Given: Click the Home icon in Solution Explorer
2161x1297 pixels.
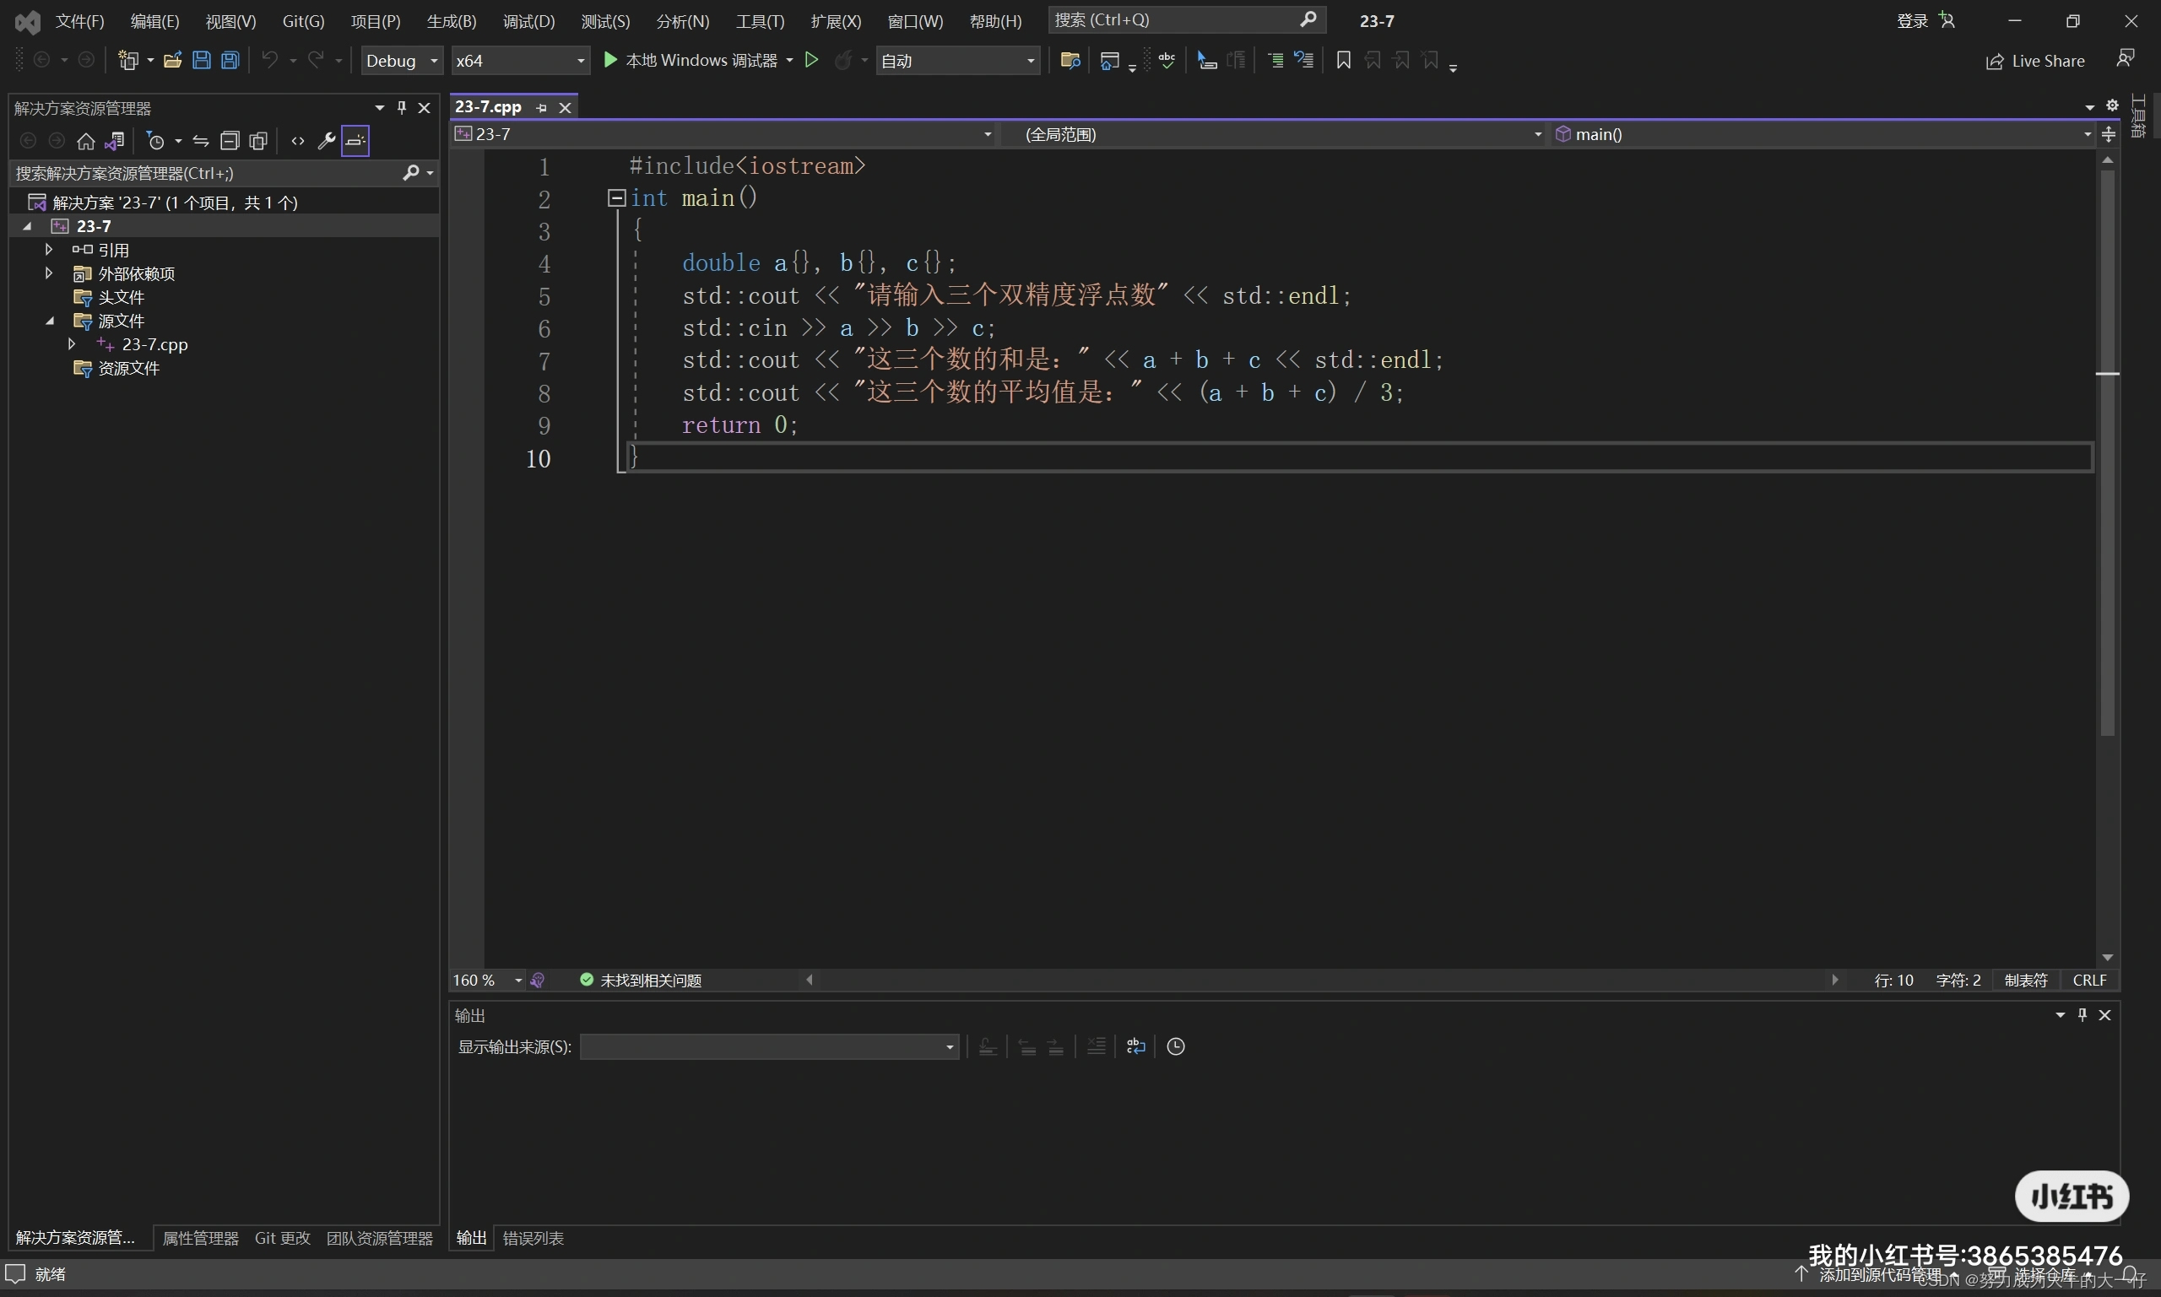Looking at the screenshot, I should [85, 141].
